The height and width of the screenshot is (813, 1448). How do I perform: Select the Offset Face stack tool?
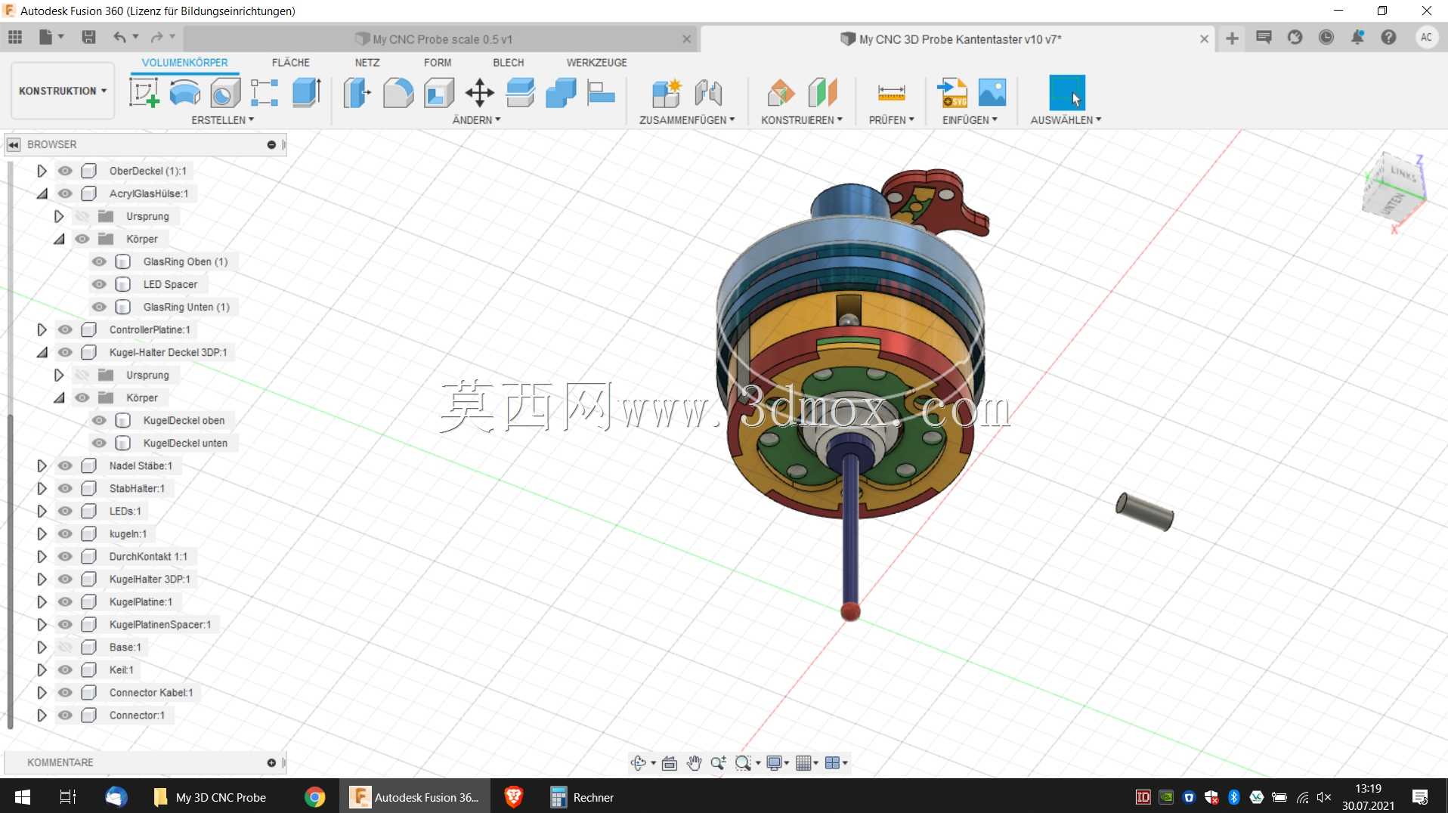[x=521, y=93]
